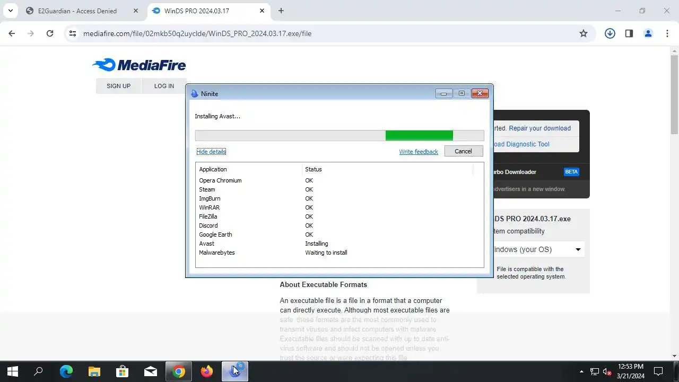This screenshot has width=679, height=382.
Task: Go back to the previous page
Action: coord(12,33)
